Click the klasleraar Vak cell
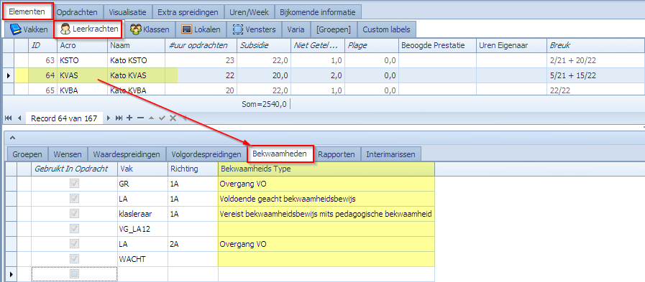 coord(142,214)
